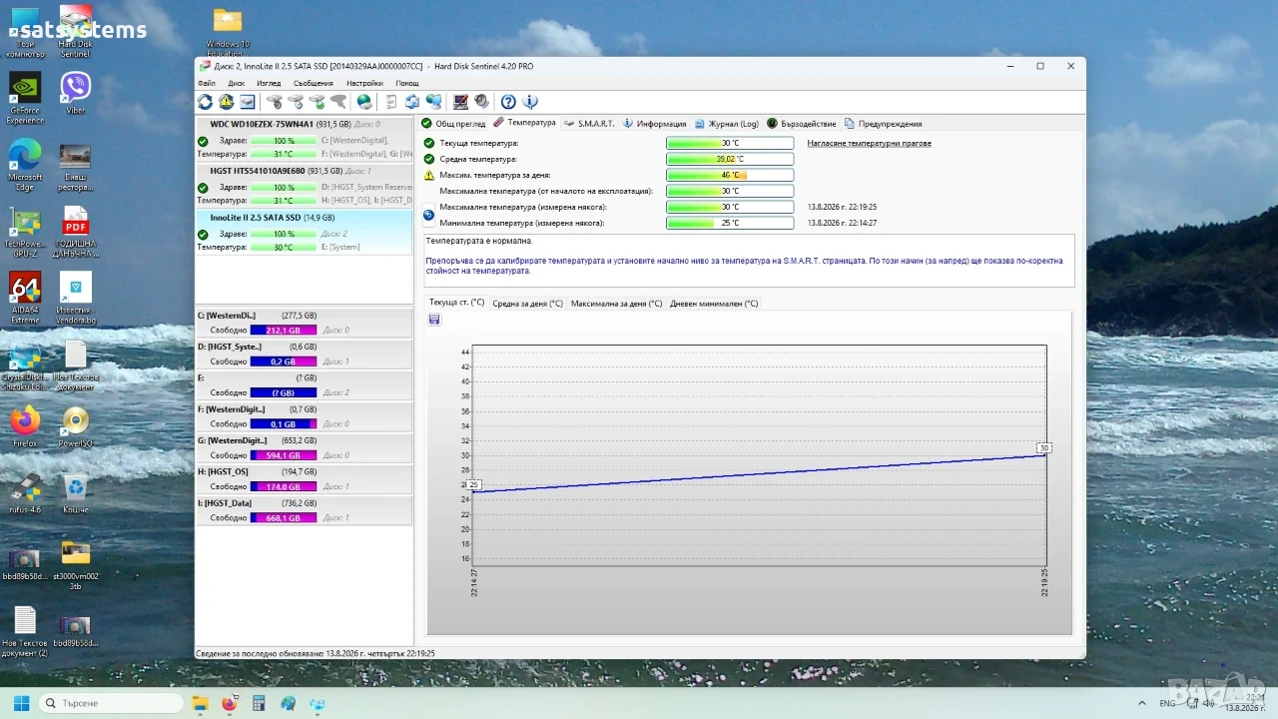Select the I: [HGST_Data] partition

(x=305, y=510)
